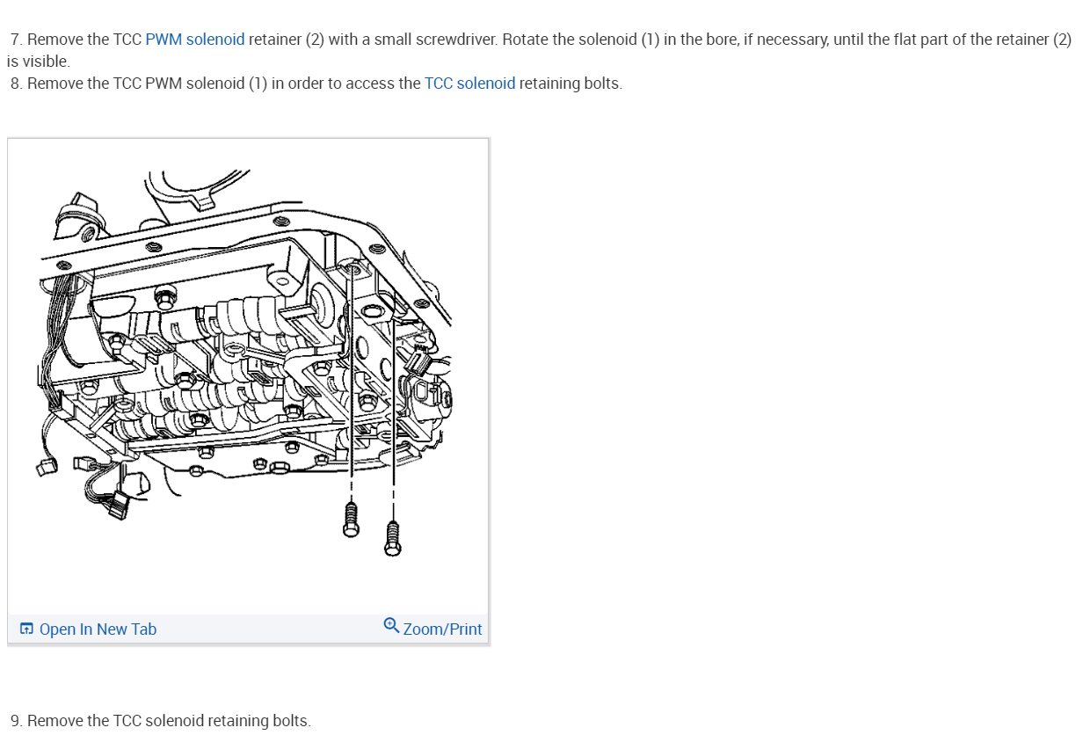Viewport: 1083px width, 735px height.
Task: Select the Open In New Tab label
Action: coord(98,629)
